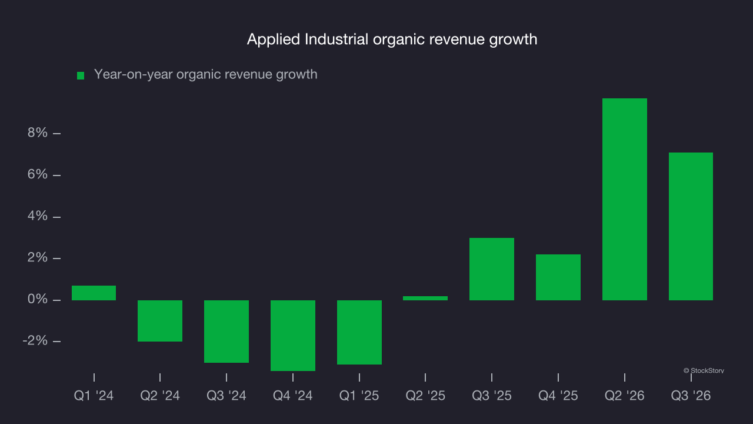
Task: Select the Q3 '26 growth bar
Action: (691, 226)
